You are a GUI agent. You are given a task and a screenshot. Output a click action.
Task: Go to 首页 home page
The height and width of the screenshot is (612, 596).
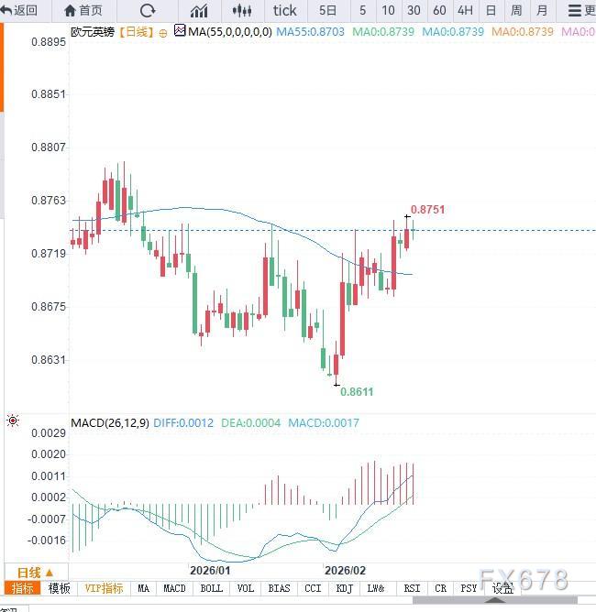pyautogui.click(x=83, y=10)
